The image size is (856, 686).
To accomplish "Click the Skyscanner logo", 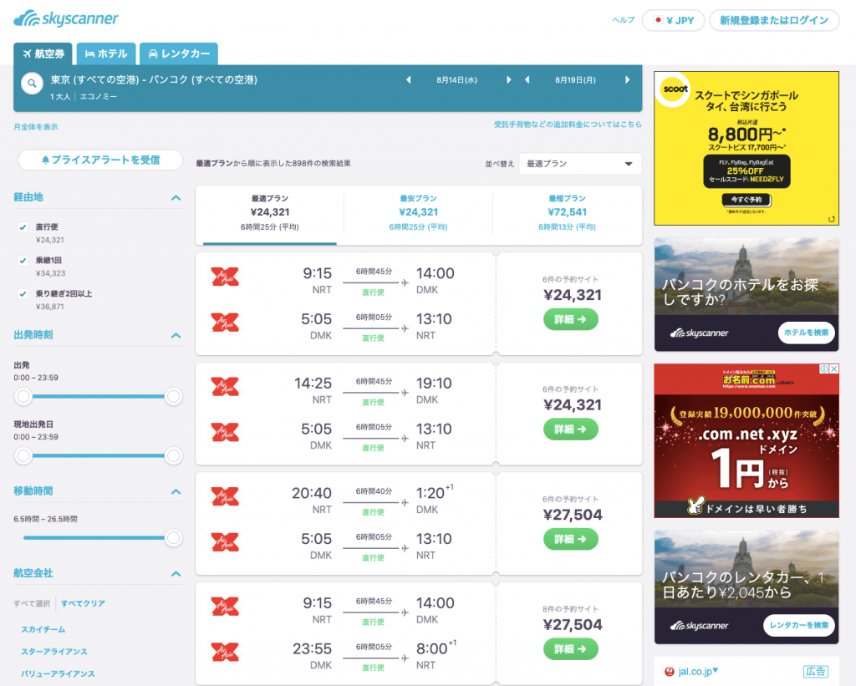I will pos(66,18).
